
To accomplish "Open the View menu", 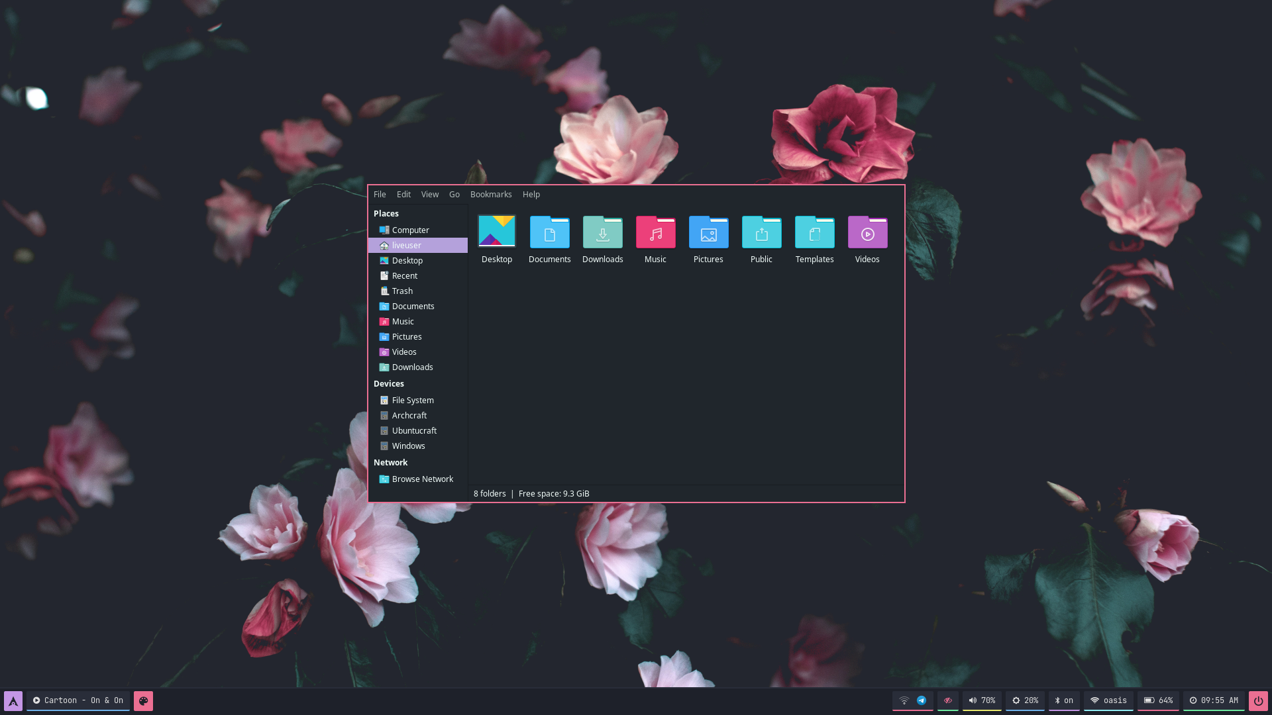I will click(x=429, y=195).
